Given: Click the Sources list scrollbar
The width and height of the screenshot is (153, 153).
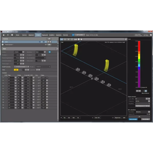Looking at the screenshot, I should [58, 43].
